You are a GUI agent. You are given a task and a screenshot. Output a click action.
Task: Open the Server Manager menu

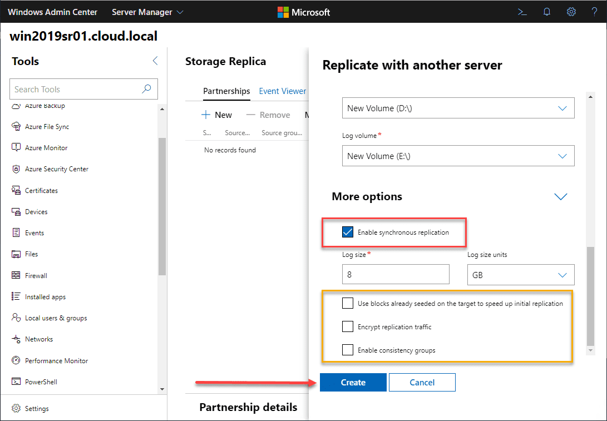(x=147, y=12)
